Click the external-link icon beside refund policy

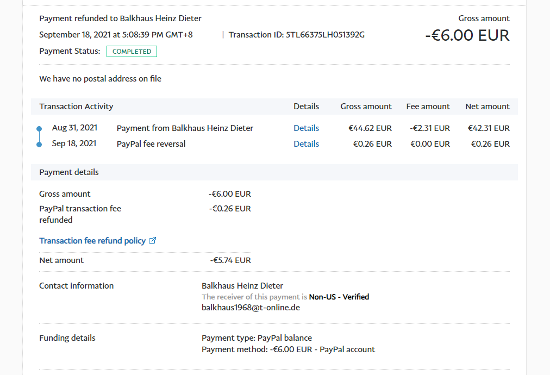coord(153,241)
